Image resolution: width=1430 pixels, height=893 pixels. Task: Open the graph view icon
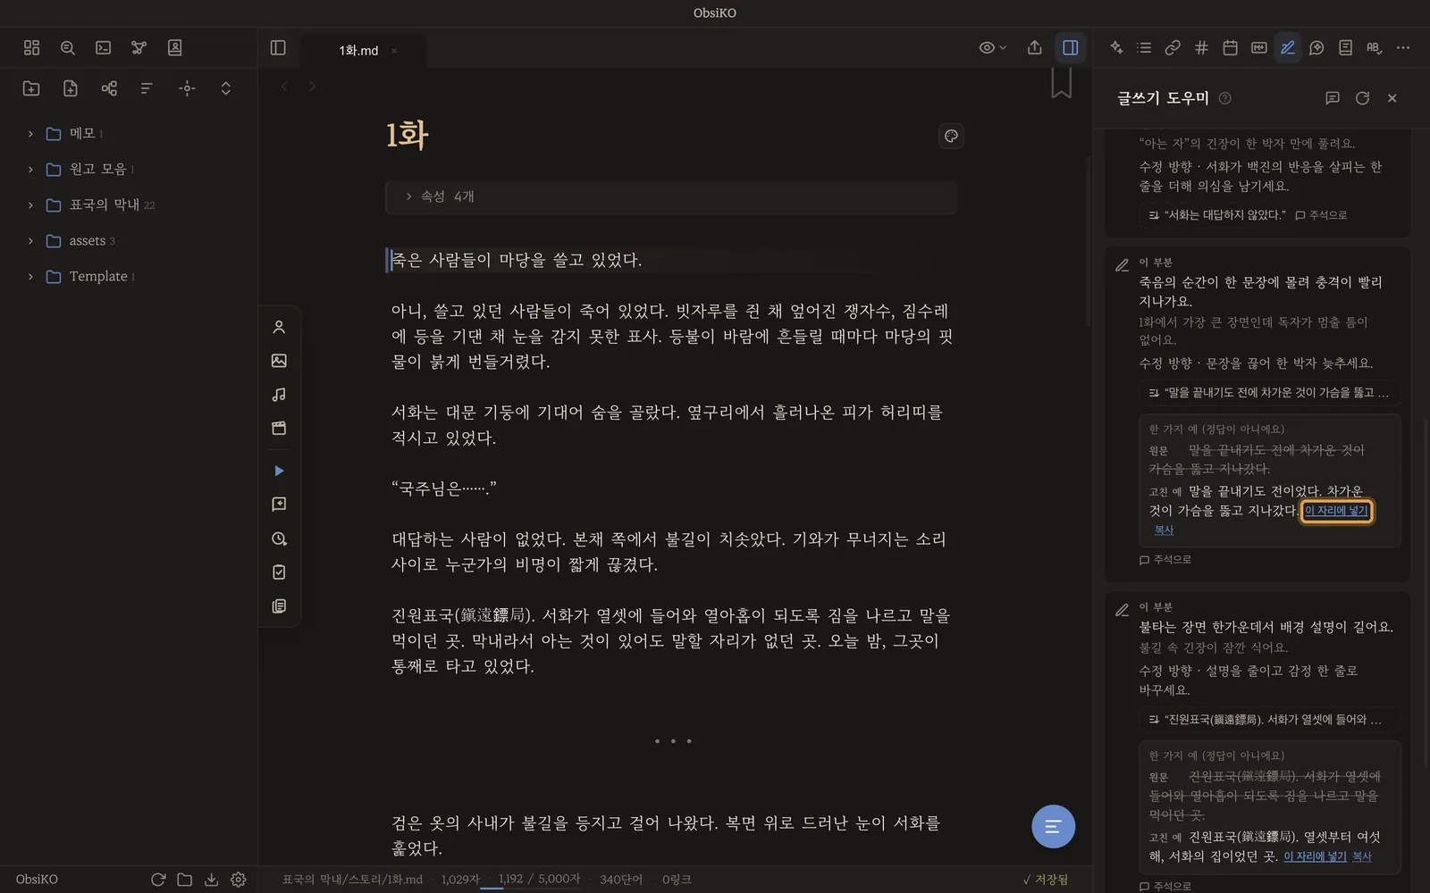pos(139,48)
